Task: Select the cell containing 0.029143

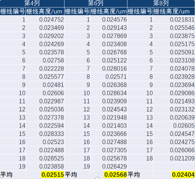Action: click(x=114, y=28)
